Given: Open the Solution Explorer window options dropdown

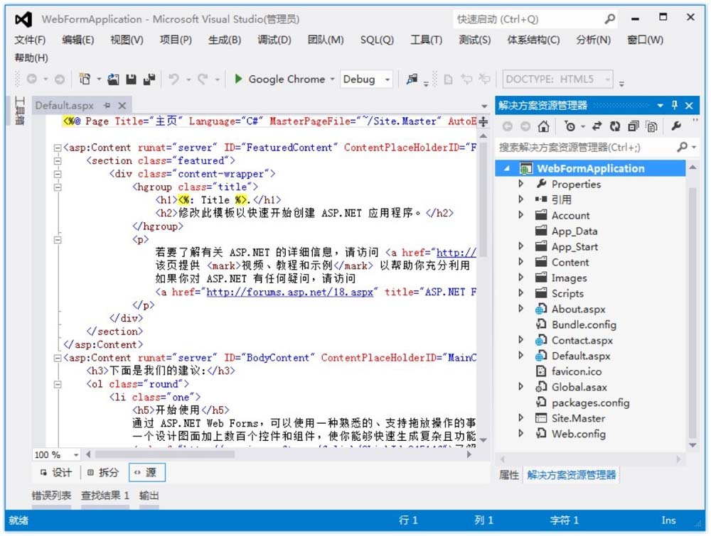Looking at the screenshot, I should pos(661,106).
